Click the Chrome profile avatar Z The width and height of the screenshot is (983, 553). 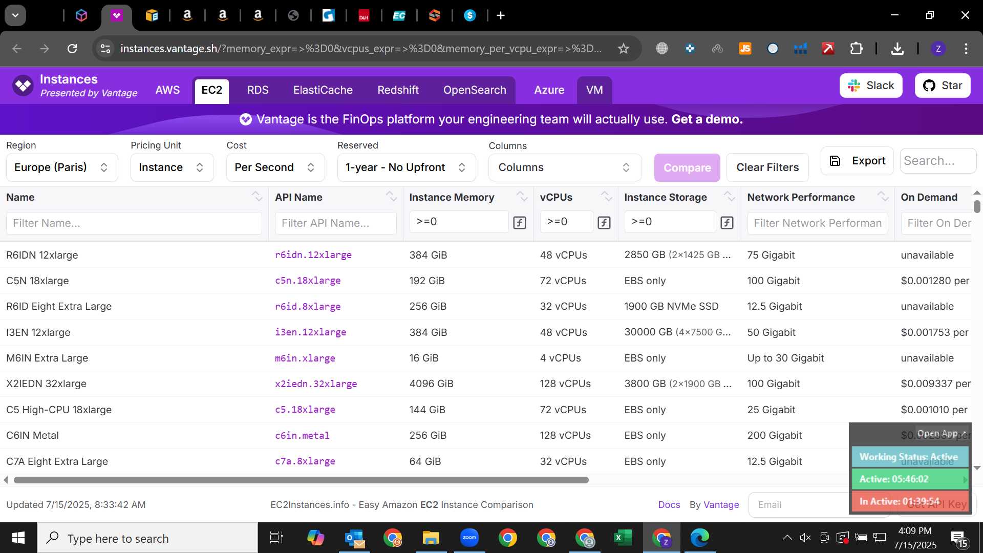point(938,49)
